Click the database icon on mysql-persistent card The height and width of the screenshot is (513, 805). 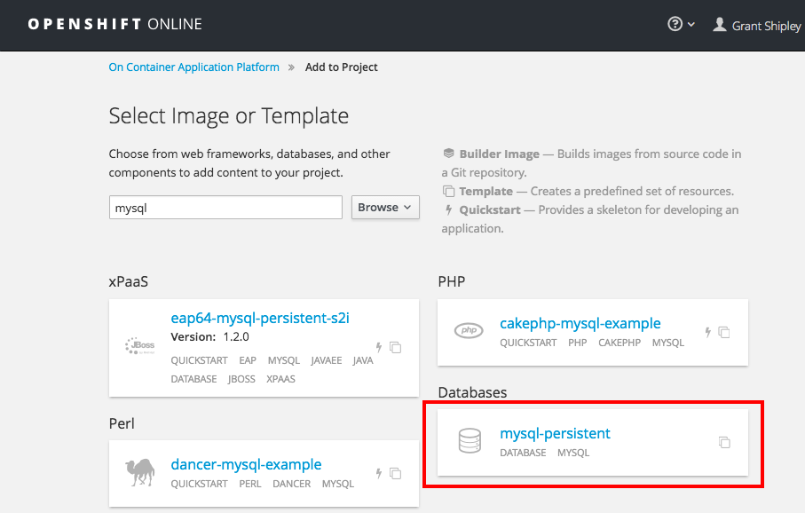[469, 441]
